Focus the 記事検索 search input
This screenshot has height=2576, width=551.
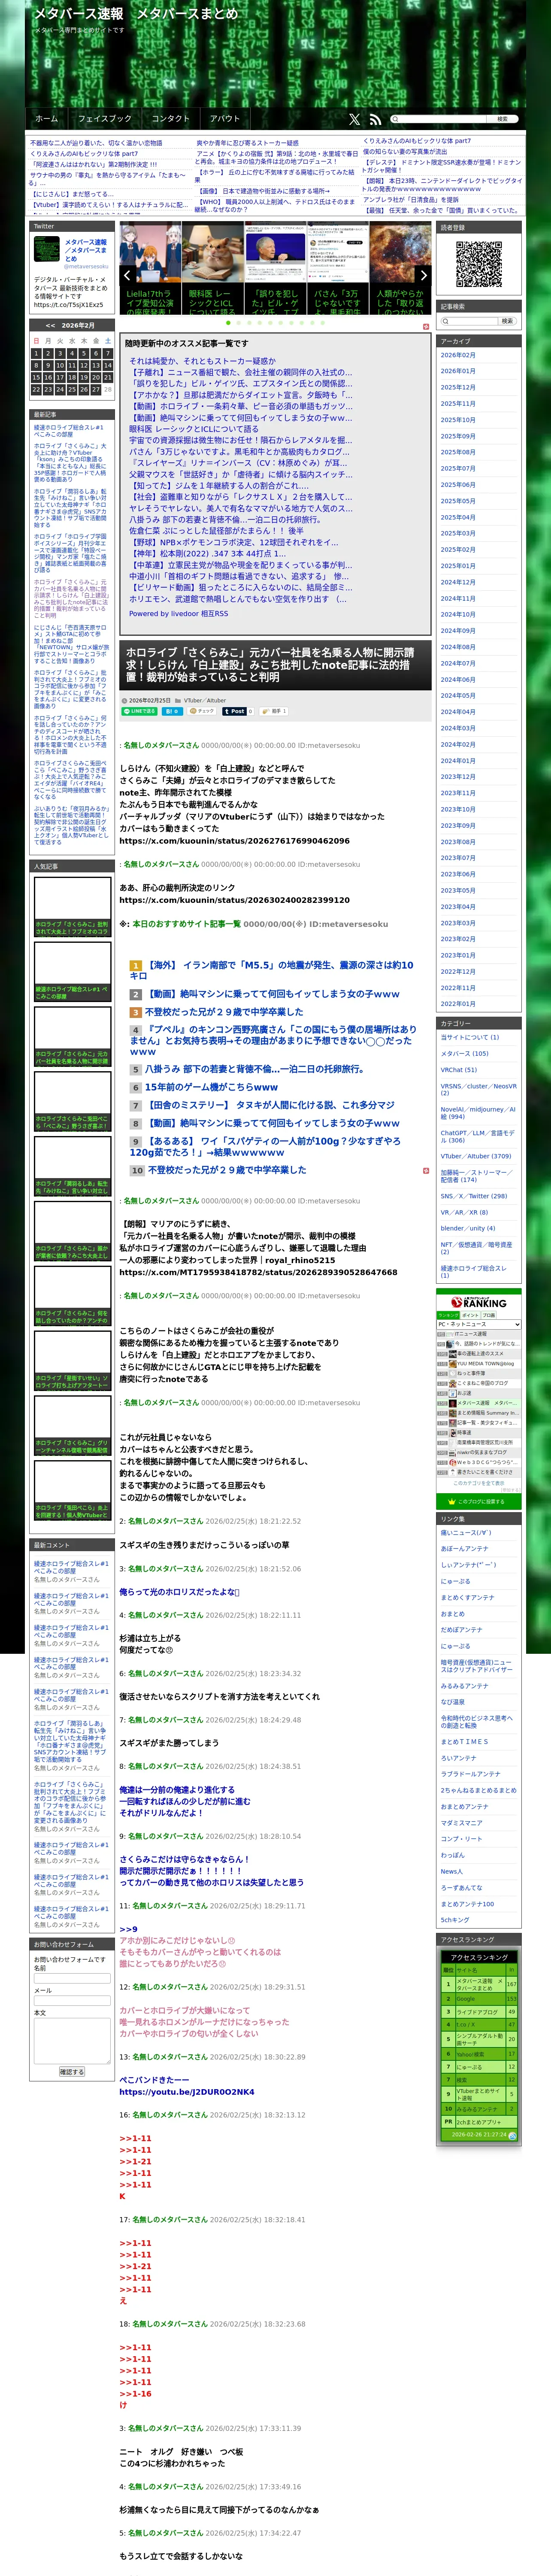469,321
